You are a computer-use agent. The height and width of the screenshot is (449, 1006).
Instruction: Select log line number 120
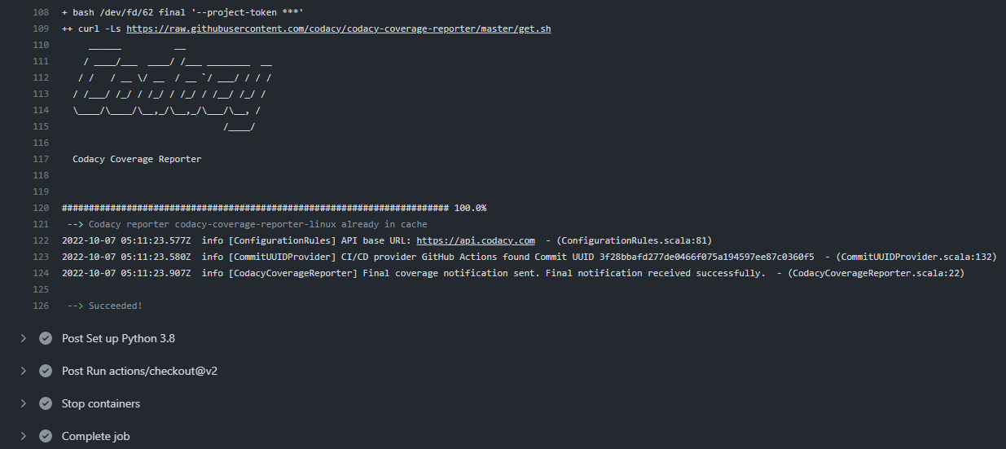(x=42, y=208)
